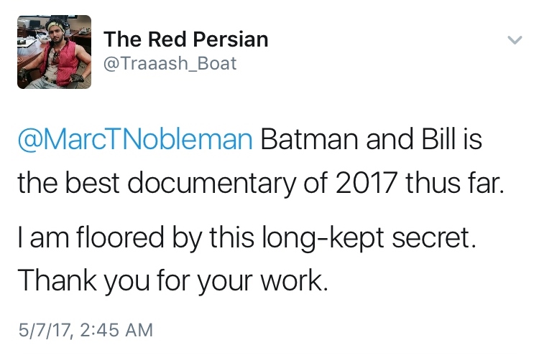Viewport: 539px width, 355px height.
Task: Open the tweet options chevron menu
Action: (514, 41)
